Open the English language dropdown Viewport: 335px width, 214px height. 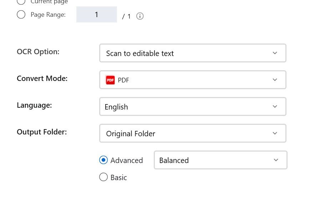click(x=193, y=106)
